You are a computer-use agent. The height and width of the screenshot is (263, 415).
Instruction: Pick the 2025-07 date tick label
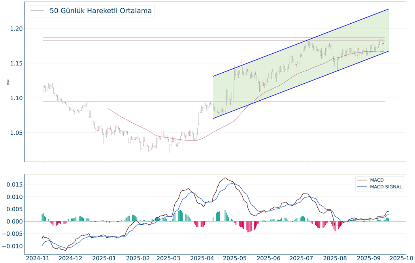pyautogui.click(x=302, y=258)
